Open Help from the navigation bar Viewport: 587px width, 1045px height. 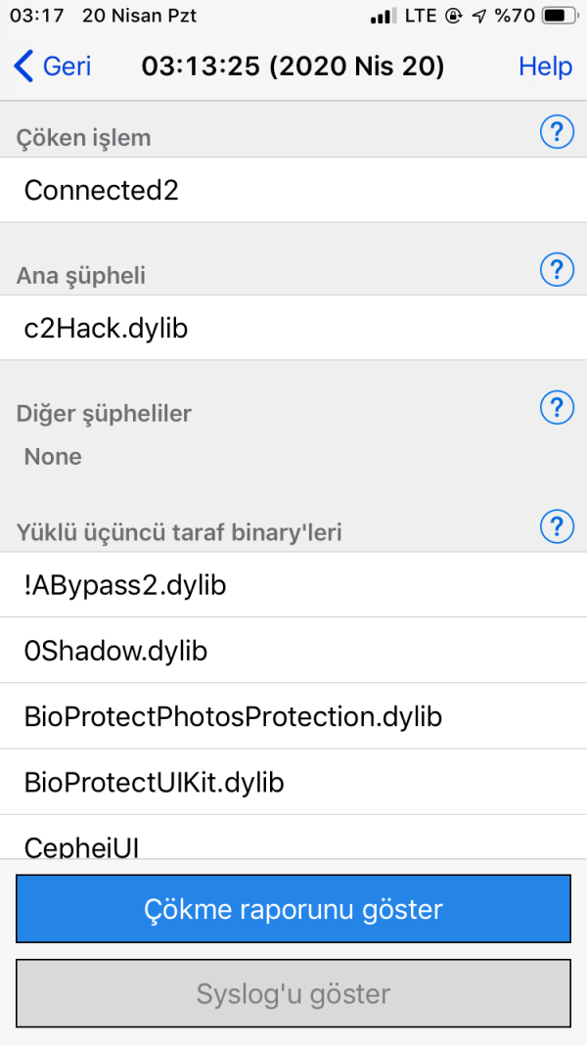[x=545, y=67]
